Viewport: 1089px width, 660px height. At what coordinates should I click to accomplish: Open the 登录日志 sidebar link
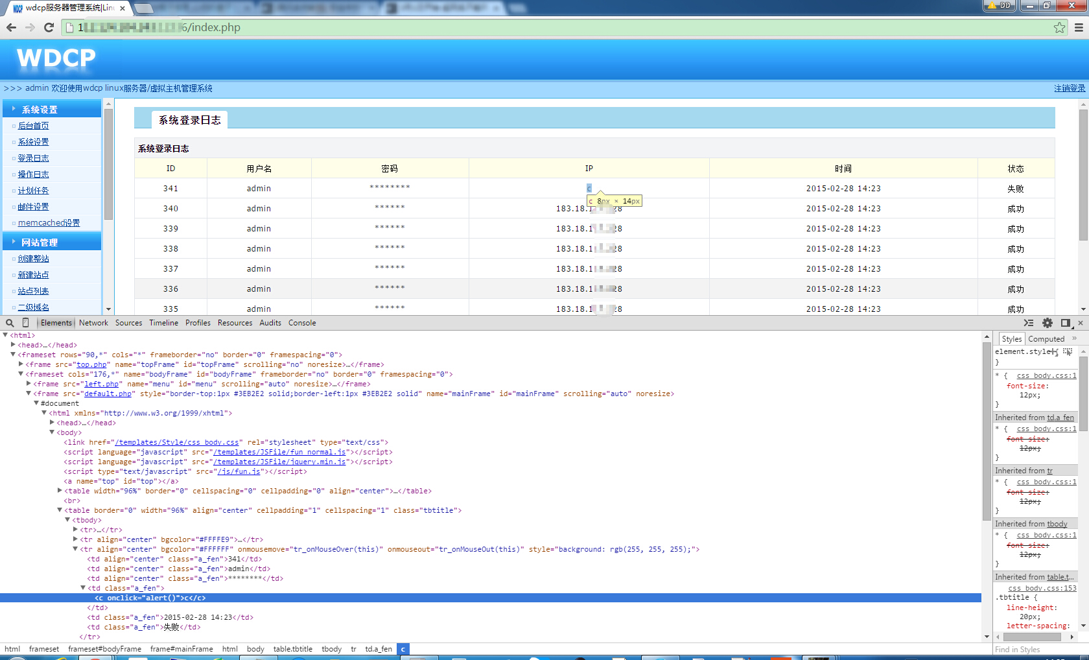(x=33, y=158)
